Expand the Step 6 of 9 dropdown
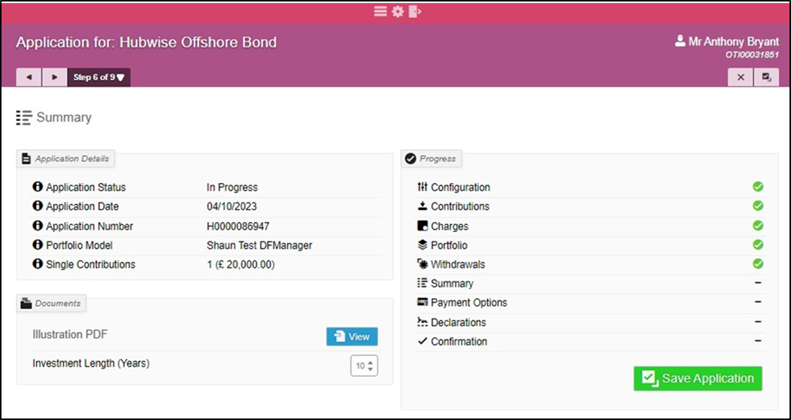 [x=99, y=78]
